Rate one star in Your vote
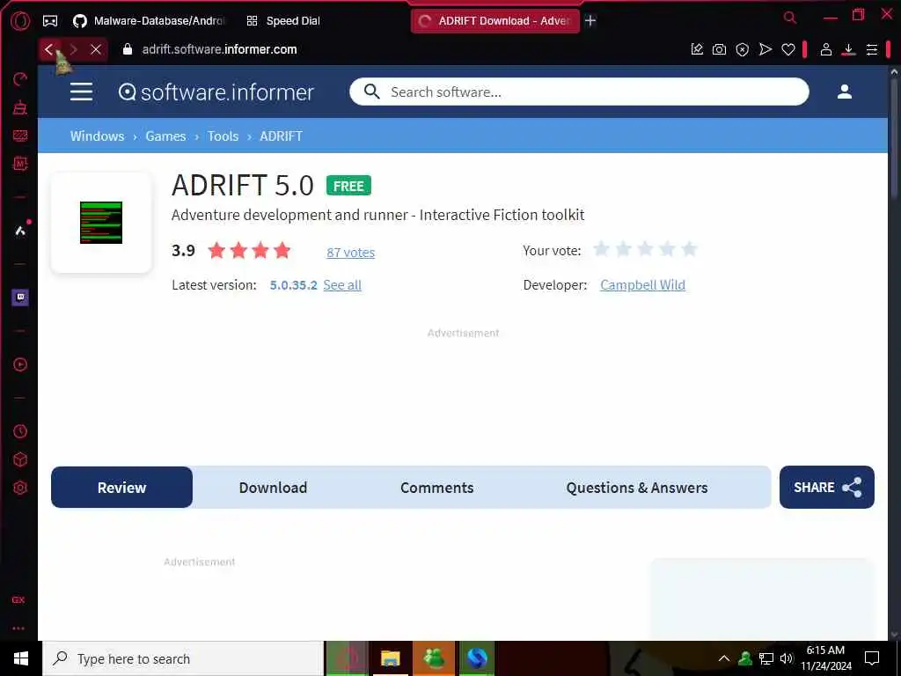This screenshot has height=676, width=901. coord(601,249)
